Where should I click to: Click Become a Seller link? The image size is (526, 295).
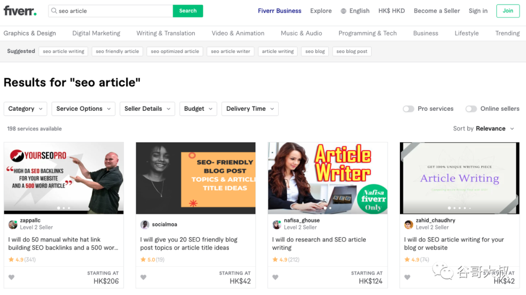click(x=437, y=11)
